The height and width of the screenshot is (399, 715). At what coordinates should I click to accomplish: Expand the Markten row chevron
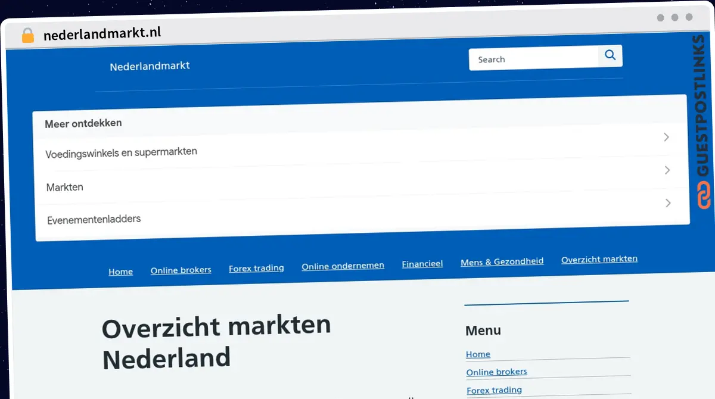(x=667, y=170)
